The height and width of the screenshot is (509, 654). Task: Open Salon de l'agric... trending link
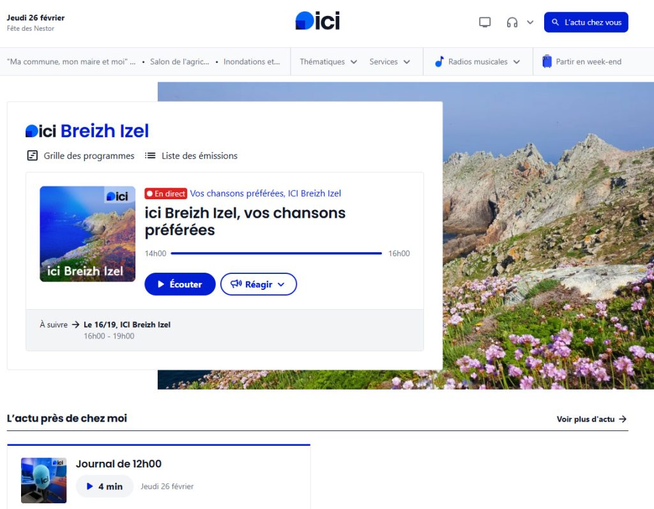pyautogui.click(x=179, y=62)
